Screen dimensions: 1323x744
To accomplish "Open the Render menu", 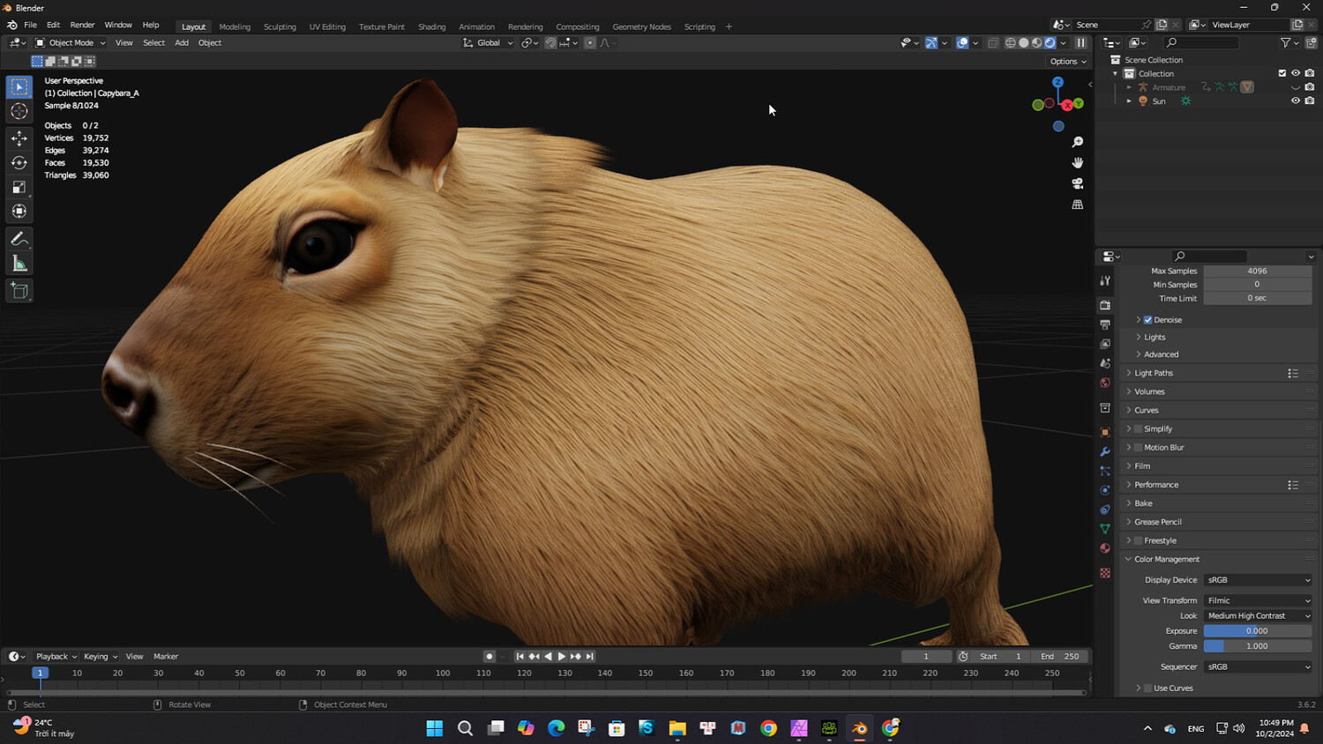I will tap(82, 25).
